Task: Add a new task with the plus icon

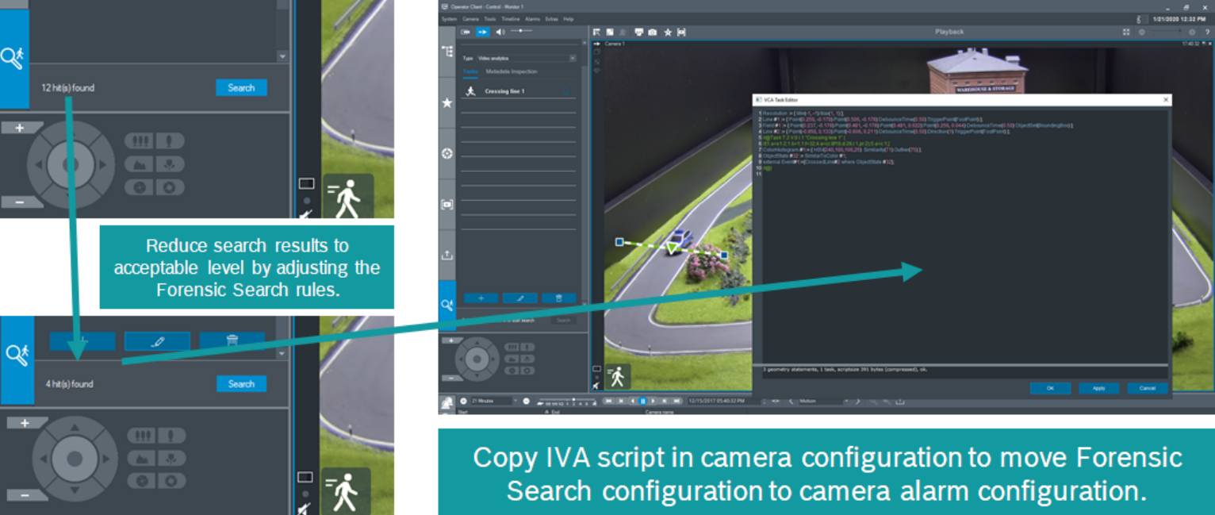Action: click(x=481, y=297)
